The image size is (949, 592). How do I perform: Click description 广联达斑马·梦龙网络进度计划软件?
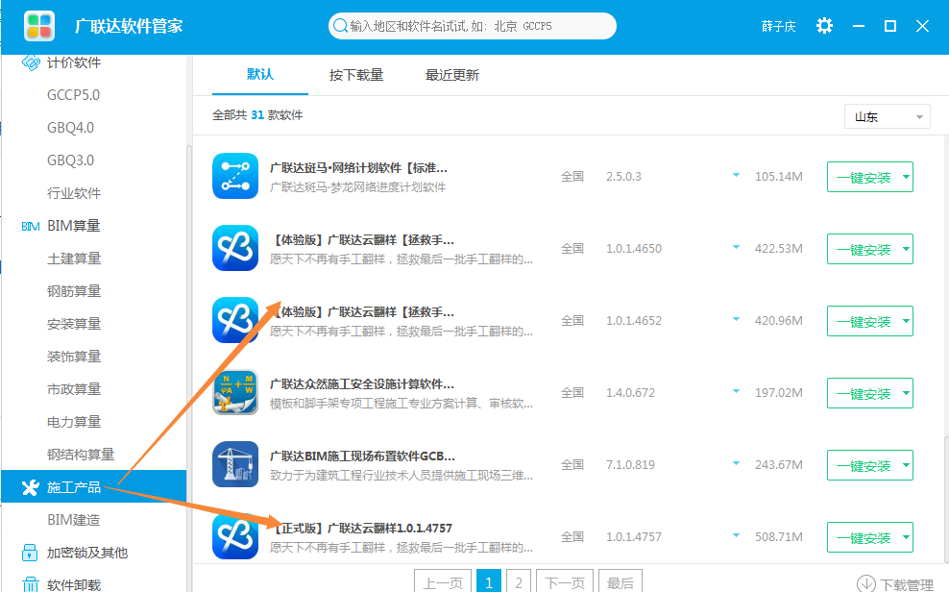pyautogui.click(x=357, y=187)
